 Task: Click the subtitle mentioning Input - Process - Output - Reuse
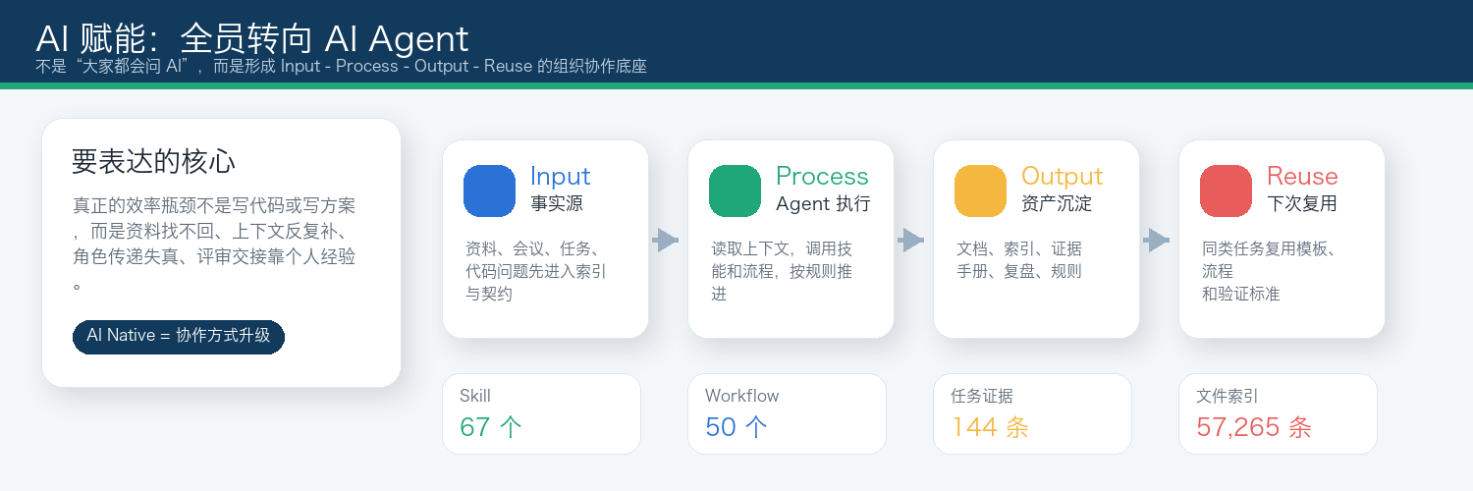tap(340, 67)
